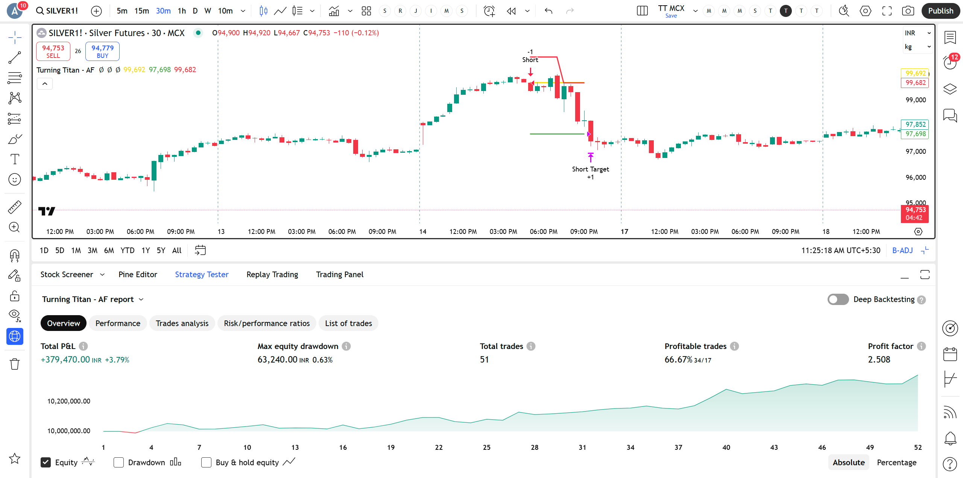Click the 94,753 SELL button
This screenshot has width=963, height=478.
pyautogui.click(x=53, y=52)
